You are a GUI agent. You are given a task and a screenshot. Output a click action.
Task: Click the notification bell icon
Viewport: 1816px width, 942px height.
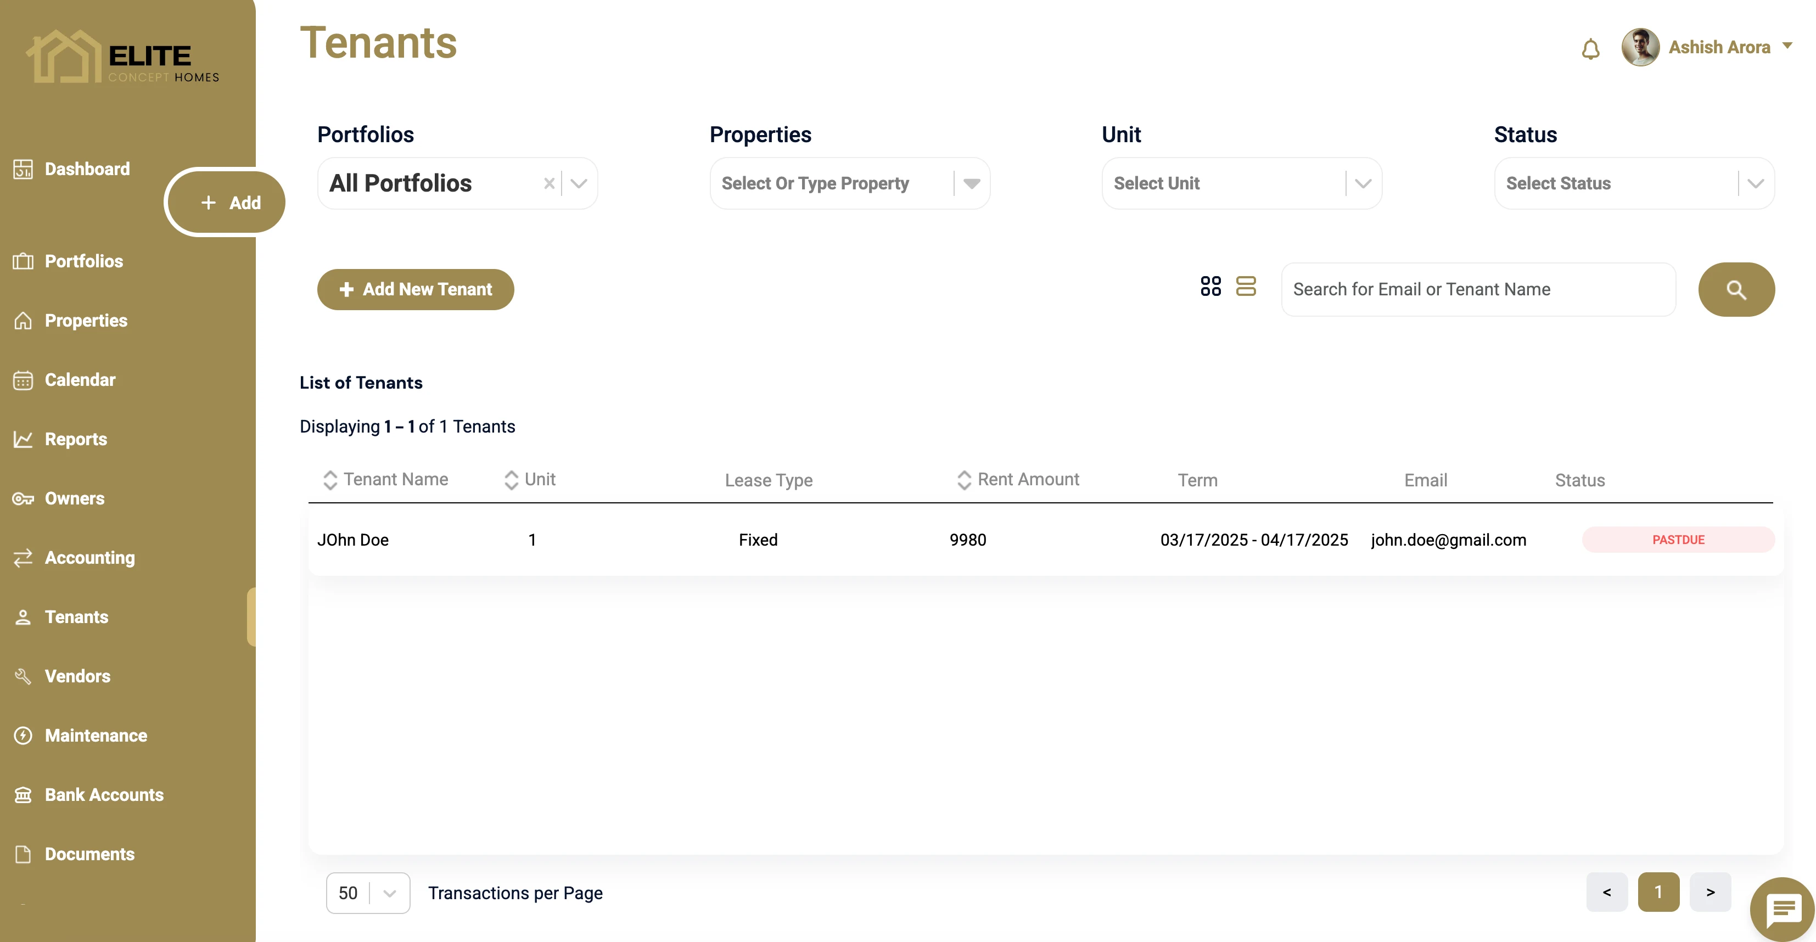click(x=1590, y=49)
